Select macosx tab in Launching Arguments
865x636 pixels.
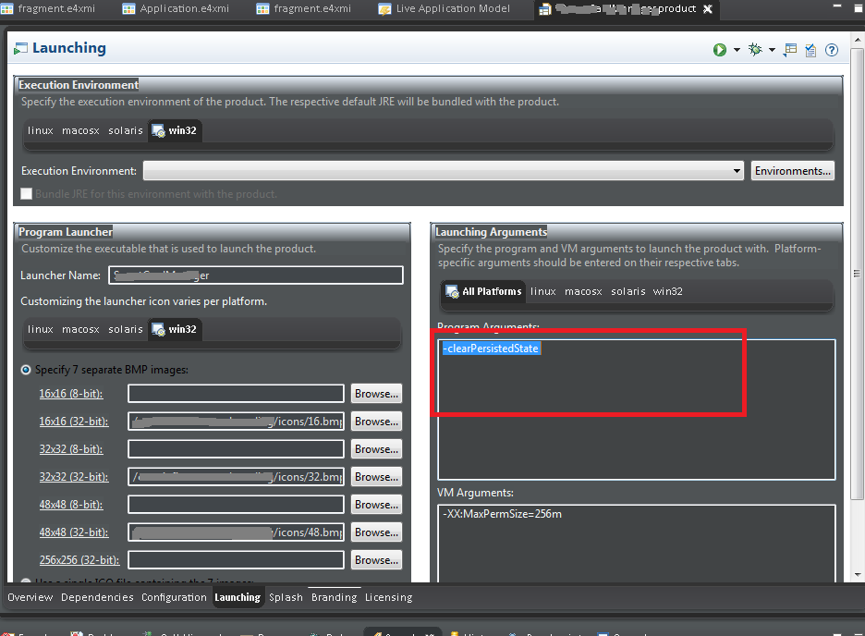click(x=583, y=291)
